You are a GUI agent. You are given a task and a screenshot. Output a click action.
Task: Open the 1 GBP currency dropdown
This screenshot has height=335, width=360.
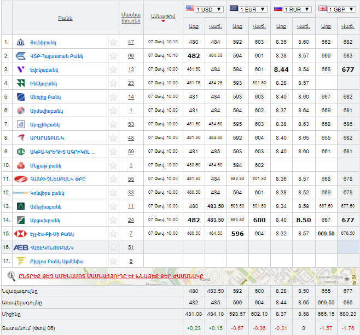coord(336,9)
